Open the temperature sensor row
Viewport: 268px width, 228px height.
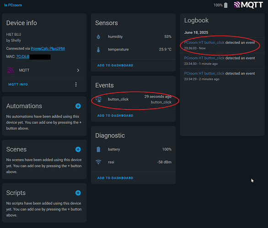click(134, 49)
